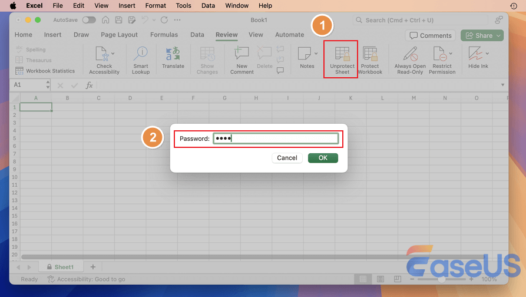Open the Window menu in the menu bar
This screenshot has height=297, width=526.
tap(237, 6)
